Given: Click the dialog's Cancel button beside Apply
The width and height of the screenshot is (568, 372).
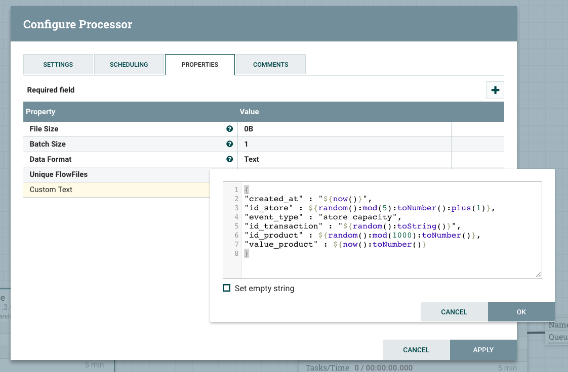Looking at the screenshot, I should [x=416, y=350].
